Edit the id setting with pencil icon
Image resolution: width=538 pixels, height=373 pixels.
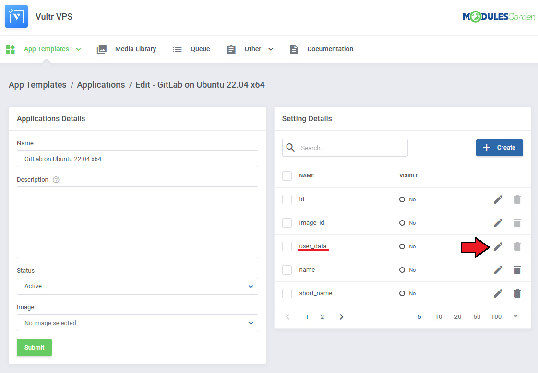click(x=498, y=199)
